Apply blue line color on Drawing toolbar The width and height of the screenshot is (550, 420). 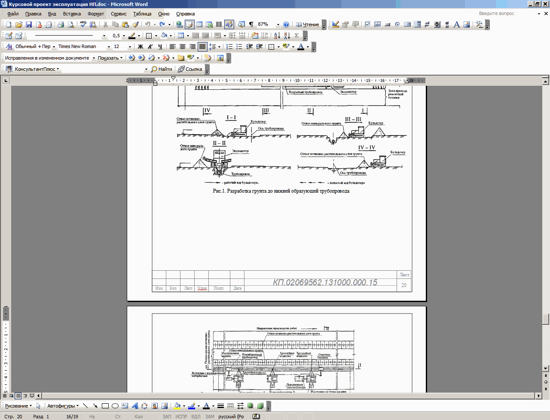coord(192,405)
